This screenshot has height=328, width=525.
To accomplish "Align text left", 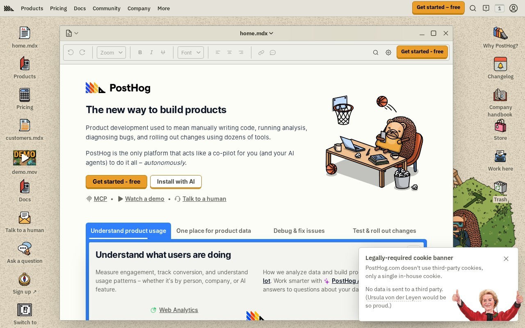I will click(218, 52).
